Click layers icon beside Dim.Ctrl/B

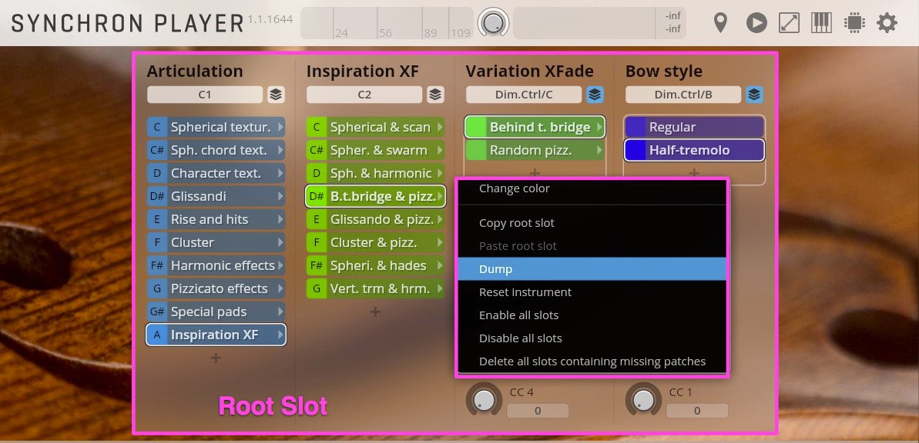point(754,95)
